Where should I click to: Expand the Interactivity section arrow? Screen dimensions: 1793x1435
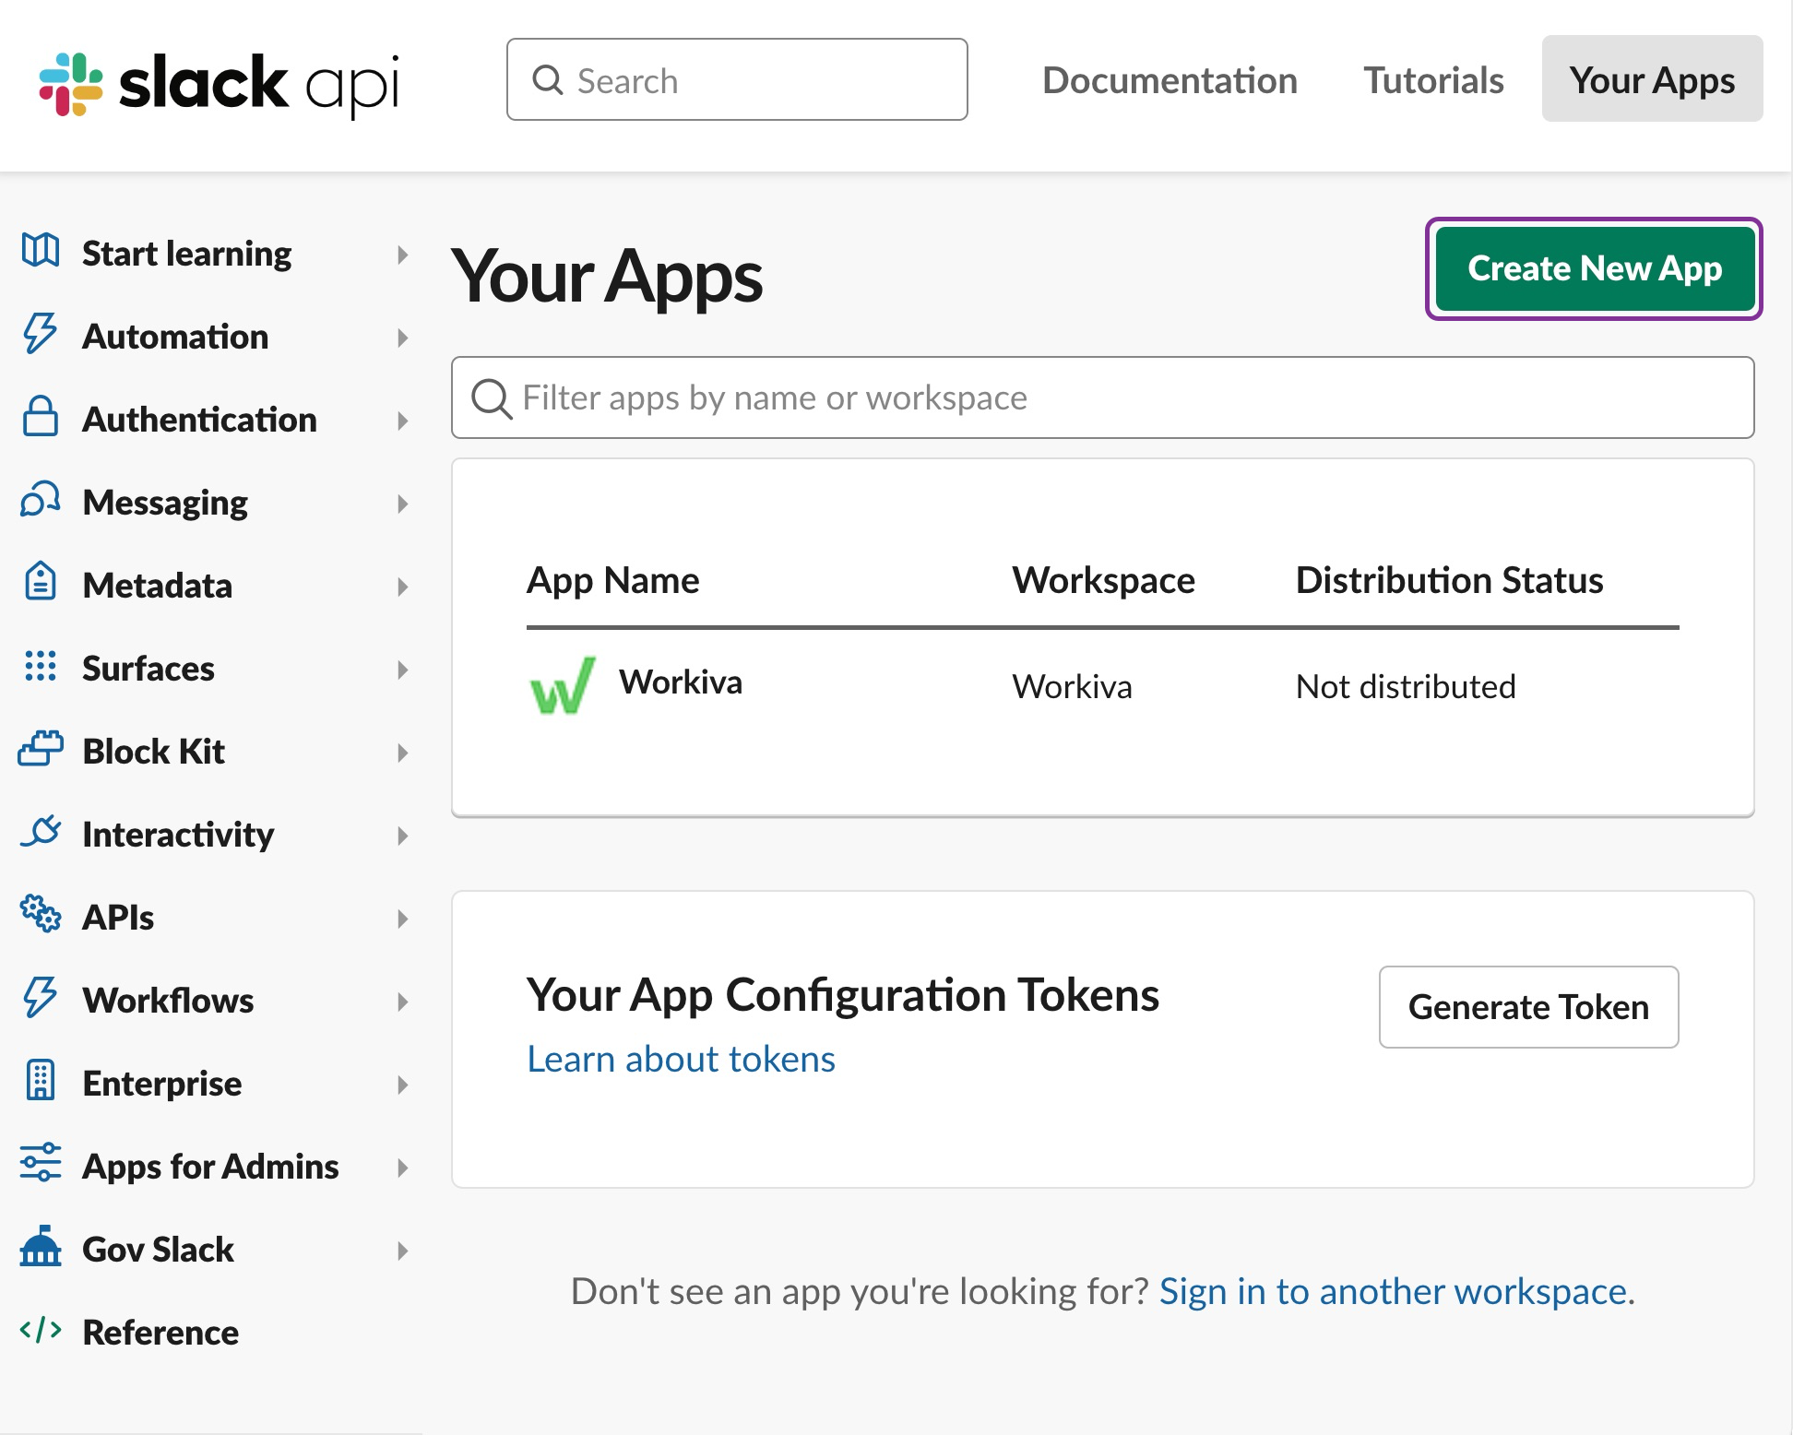click(x=402, y=836)
